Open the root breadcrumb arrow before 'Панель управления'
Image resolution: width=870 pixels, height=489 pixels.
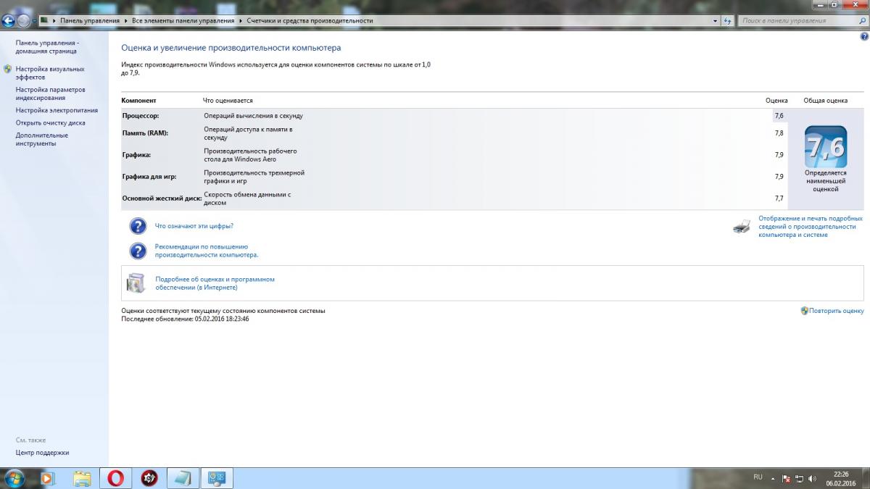[x=54, y=21]
